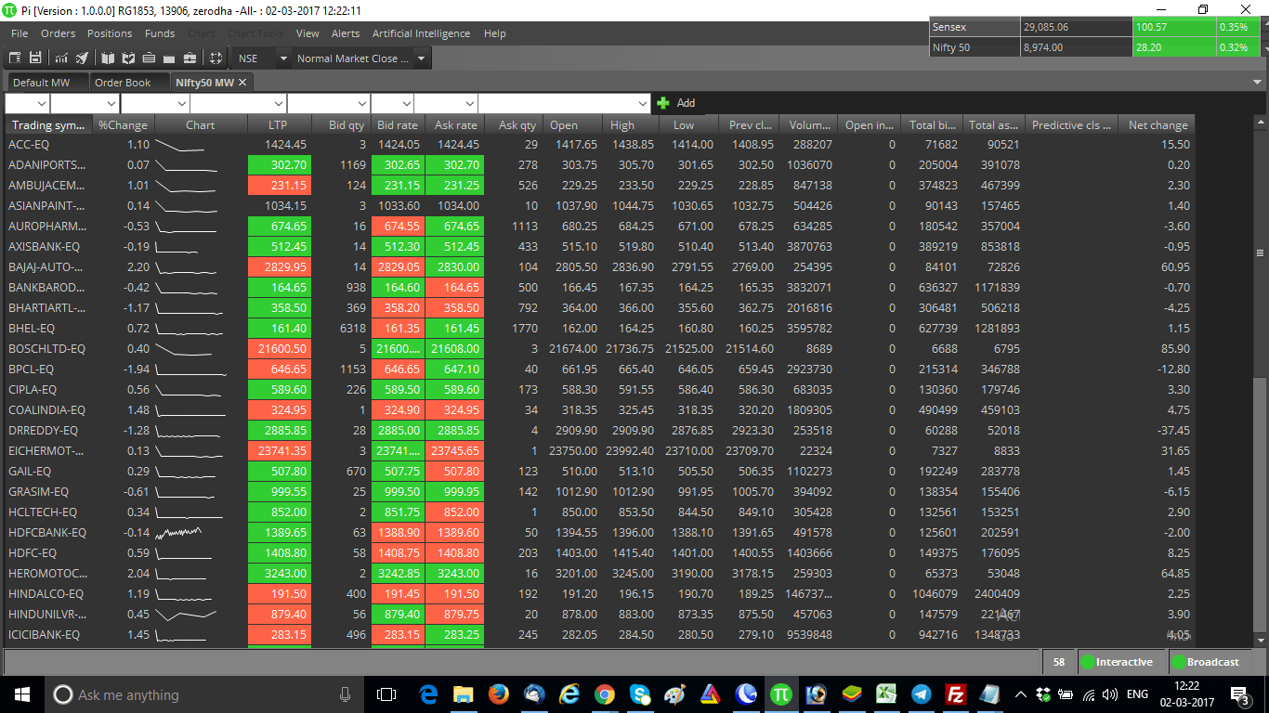Open Telegram from the taskbar

click(922, 694)
